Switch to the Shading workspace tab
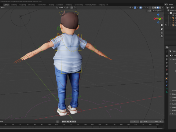 51,5
